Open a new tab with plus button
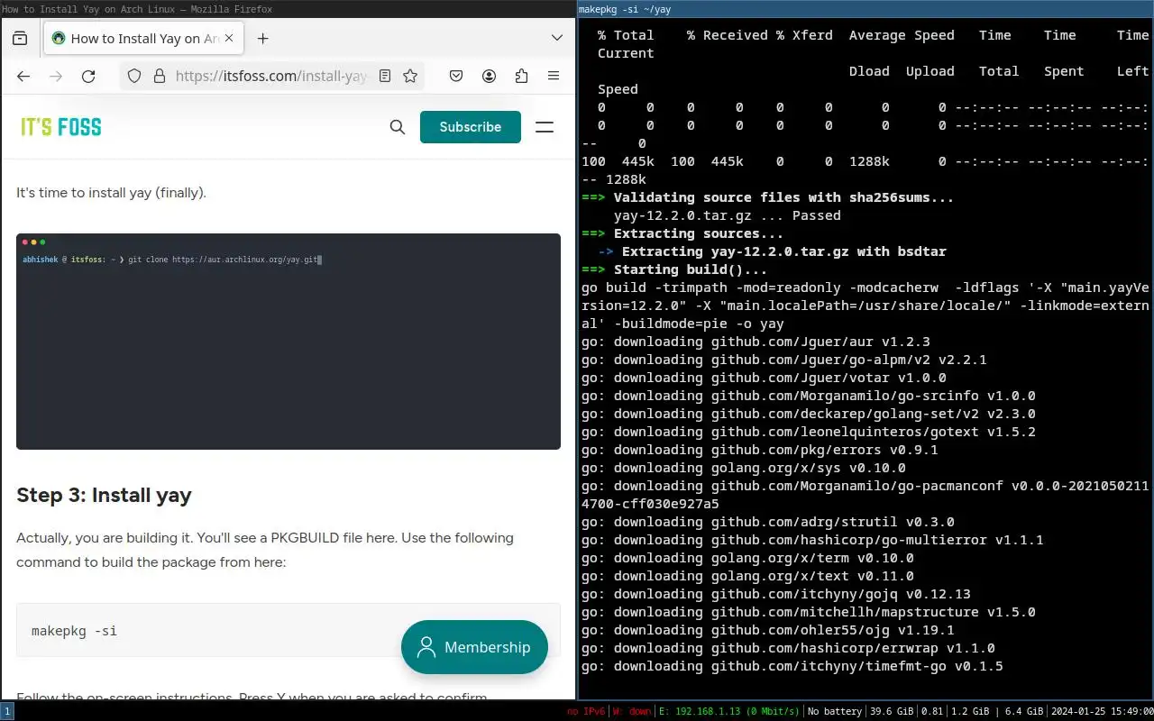Image resolution: width=1154 pixels, height=721 pixels. coord(262,39)
